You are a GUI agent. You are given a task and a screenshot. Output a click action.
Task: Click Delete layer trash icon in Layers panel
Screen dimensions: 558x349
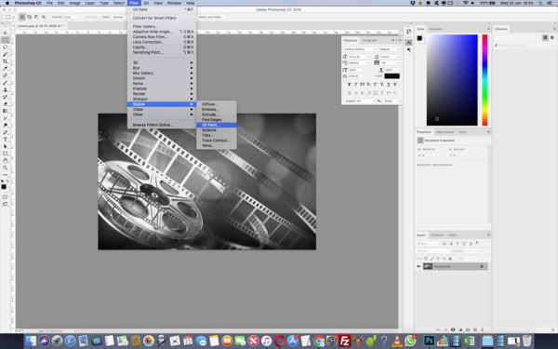pyautogui.click(x=483, y=329)
